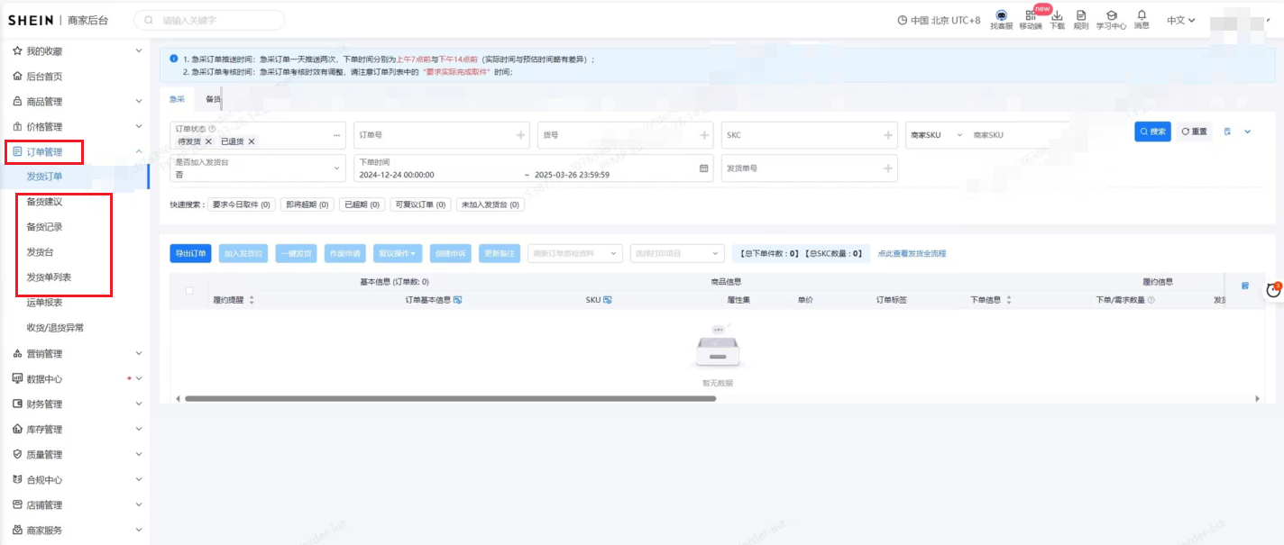Sort by 履约提醒 column arrows
Image resolution: width=1284 pixels, height=545 pixels.
click(252, 300)
